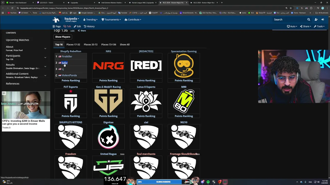Open the page Share dropdown in toolbar

[x=306, y=26]
